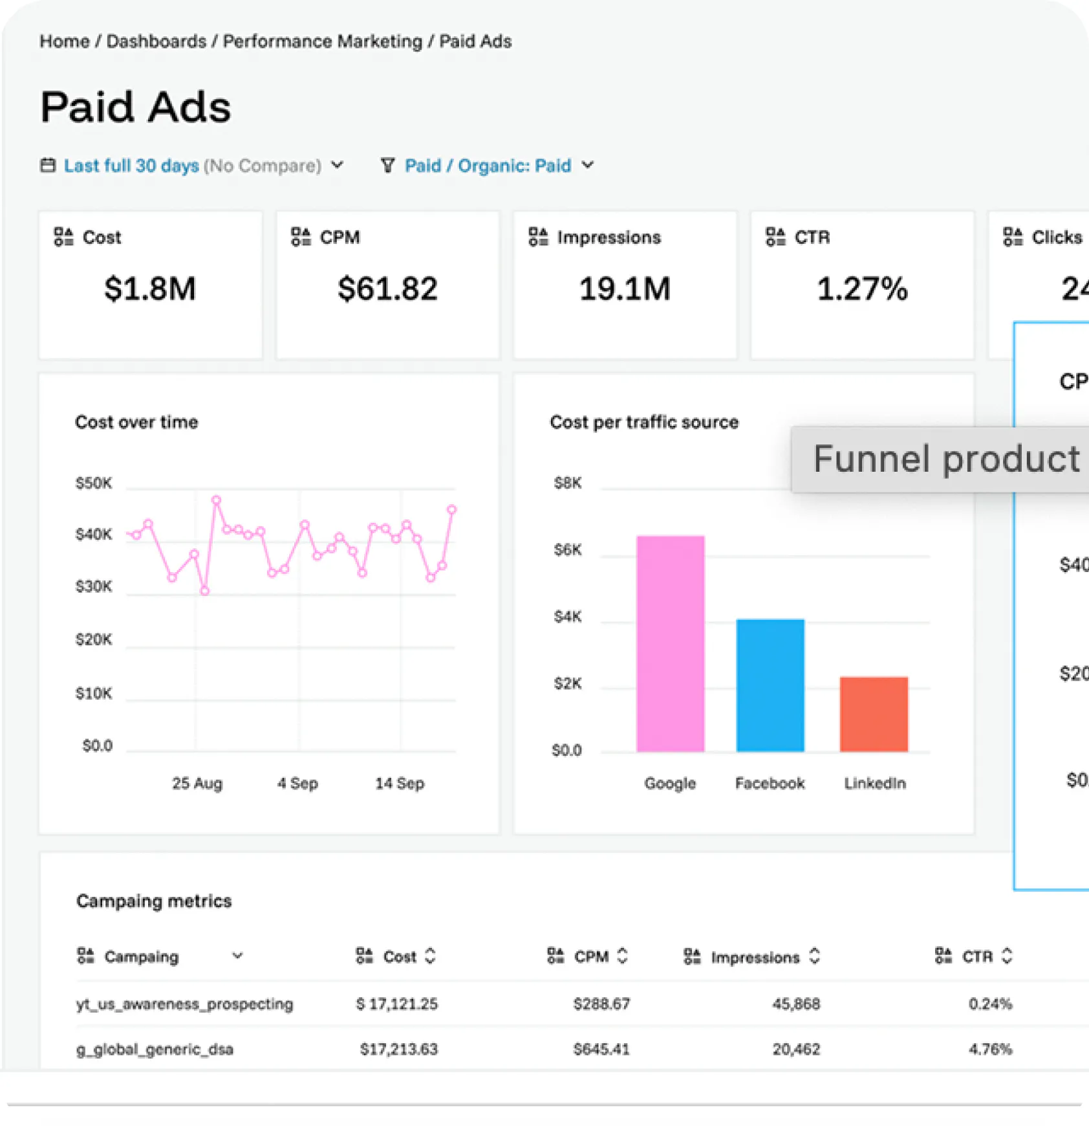Click the Facebook axis label

click(x=770, y=783)
